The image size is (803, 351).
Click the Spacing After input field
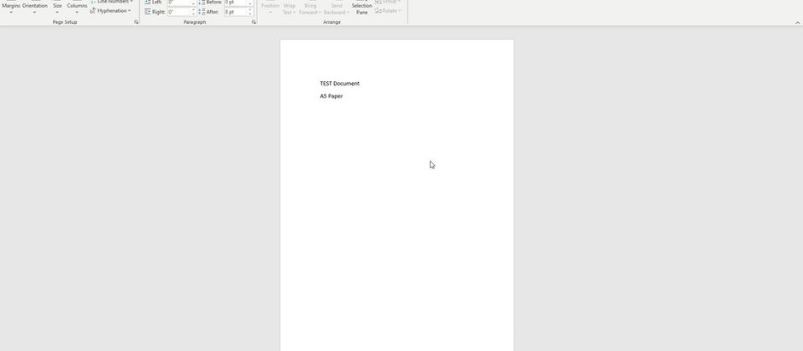(236, 11)
